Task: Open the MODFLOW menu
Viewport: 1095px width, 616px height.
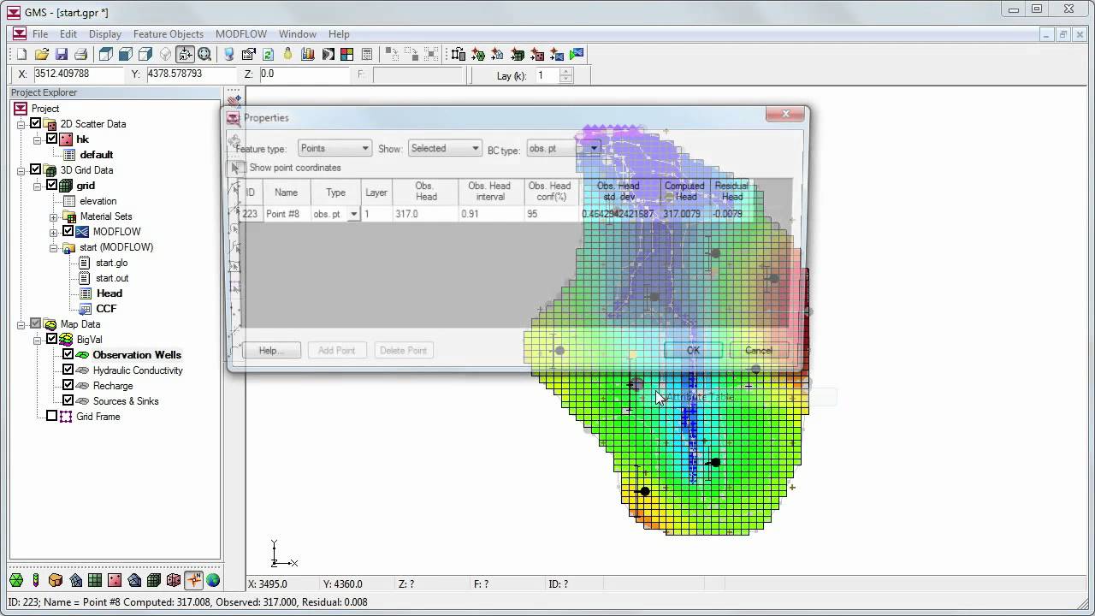Action: coord(241,34)
